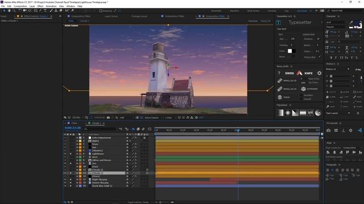Screen dimensions: 364x204
Task: Click the timeline layer search field
Action: [x=100, y=129]
